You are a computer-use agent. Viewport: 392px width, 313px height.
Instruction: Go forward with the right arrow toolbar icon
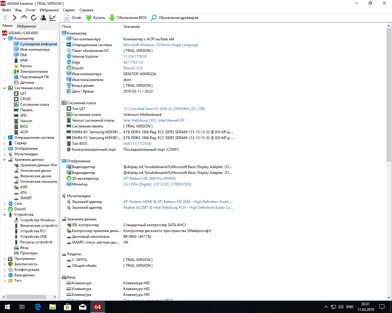(14, 18)
